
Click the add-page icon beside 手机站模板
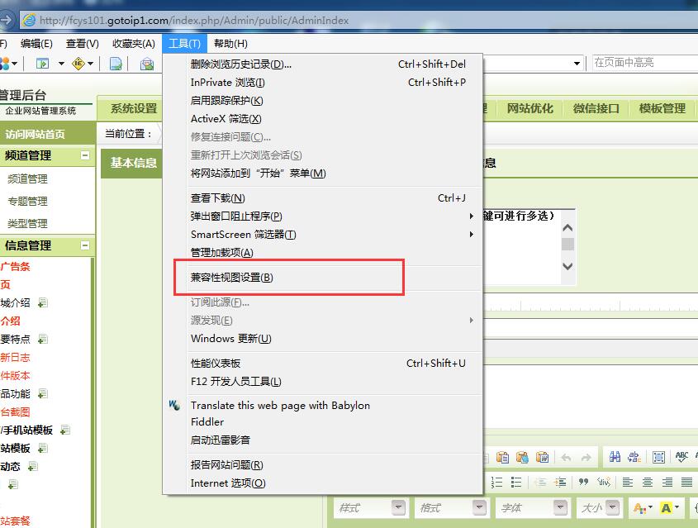pyautogui.click(x=64, y=430)
